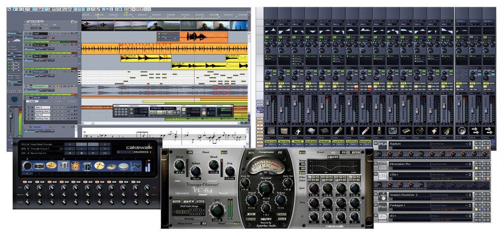Toggle Phase Invert switch on VC-64
Screen dimensions: 504x236
click(x=203, y=224)
